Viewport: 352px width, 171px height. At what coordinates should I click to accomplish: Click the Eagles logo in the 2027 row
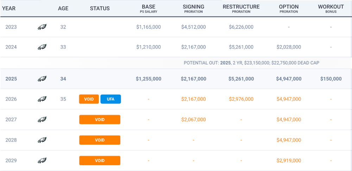coord(42,120)
